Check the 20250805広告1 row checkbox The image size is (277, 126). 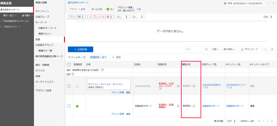(69, 86)
